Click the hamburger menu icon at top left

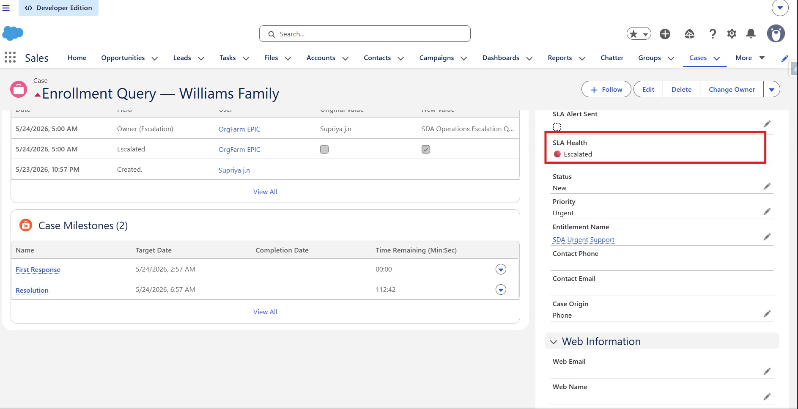[6, 8]
